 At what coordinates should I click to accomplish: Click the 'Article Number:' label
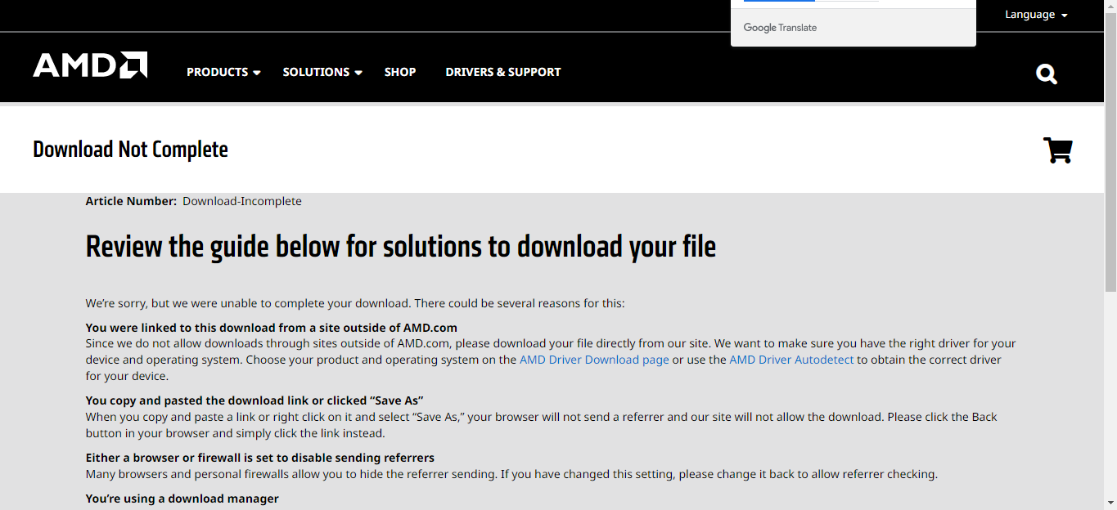pos(131,201)
